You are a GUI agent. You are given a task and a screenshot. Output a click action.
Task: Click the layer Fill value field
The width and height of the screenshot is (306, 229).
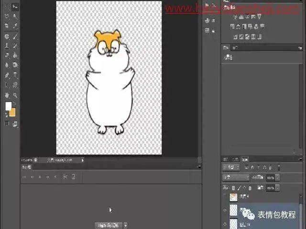point(270,188)
